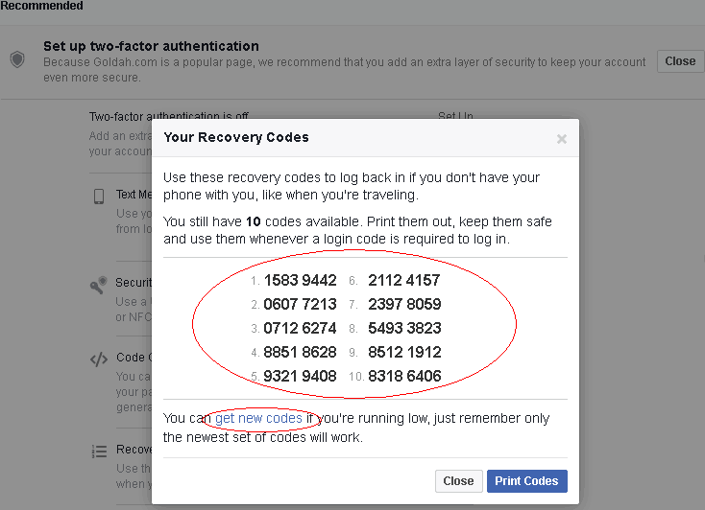The height and width of the screenshot is (510, 705).
Task: Click the Security Key icon
Action: [x=98, y=285]
